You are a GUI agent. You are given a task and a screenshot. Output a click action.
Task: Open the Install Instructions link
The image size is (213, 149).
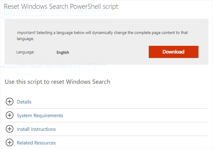[36, 129]
